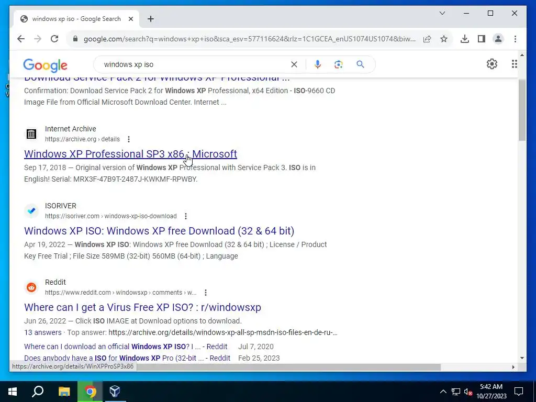
Task: Click the archive.org details URL text
Action: (x=82, y=139)
